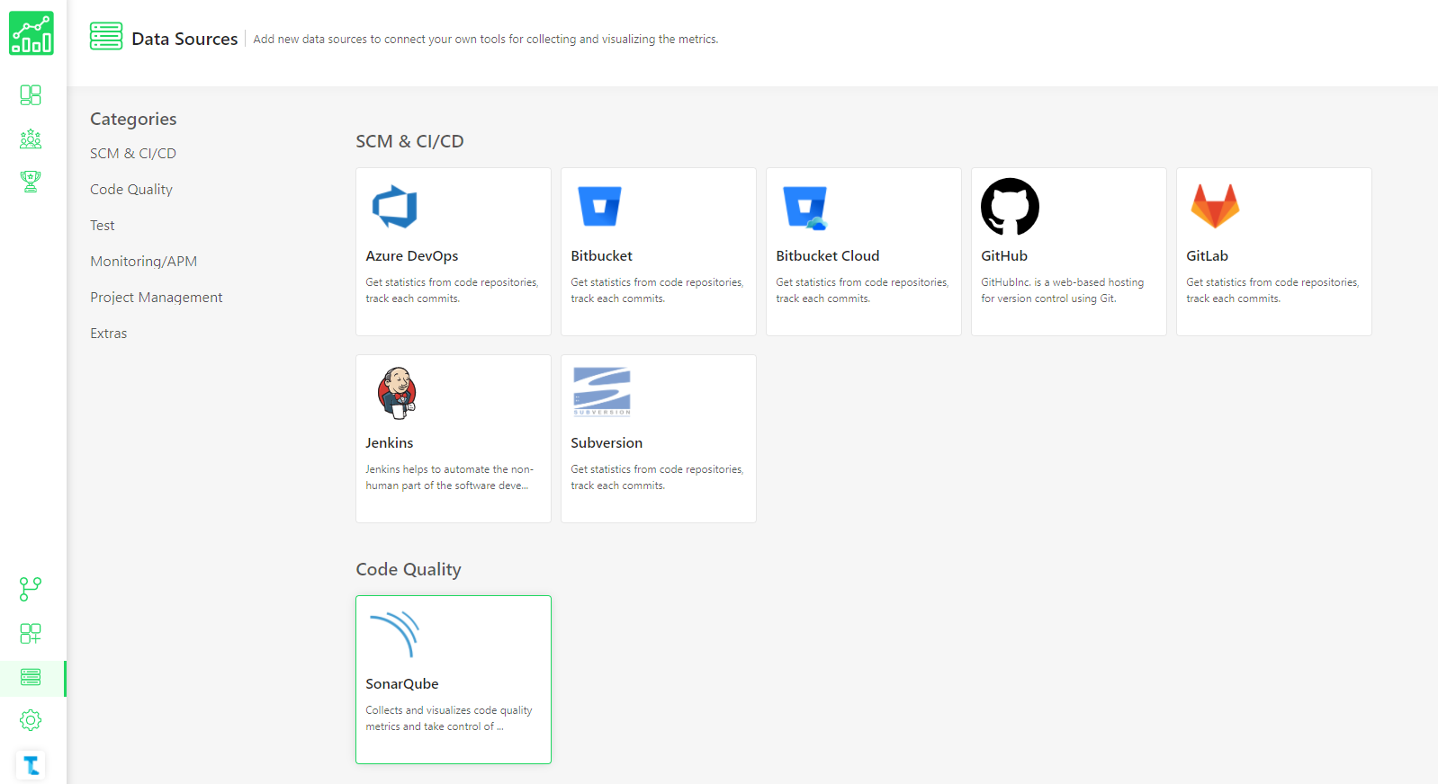Click Bitbucket Cloud 'Get statistics' description
1438x784 pixels.
point(862,290)
